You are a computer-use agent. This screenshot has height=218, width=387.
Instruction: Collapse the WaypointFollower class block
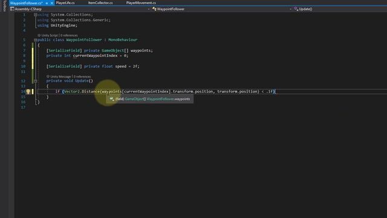tap(35, 40)
